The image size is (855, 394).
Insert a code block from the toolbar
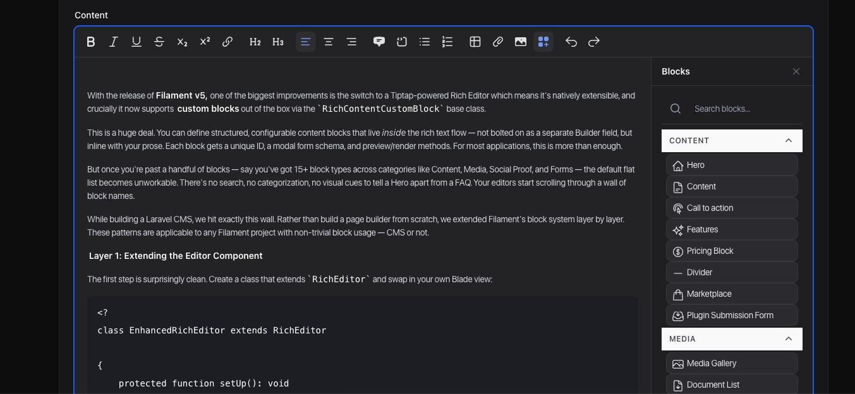click(402, 42)
